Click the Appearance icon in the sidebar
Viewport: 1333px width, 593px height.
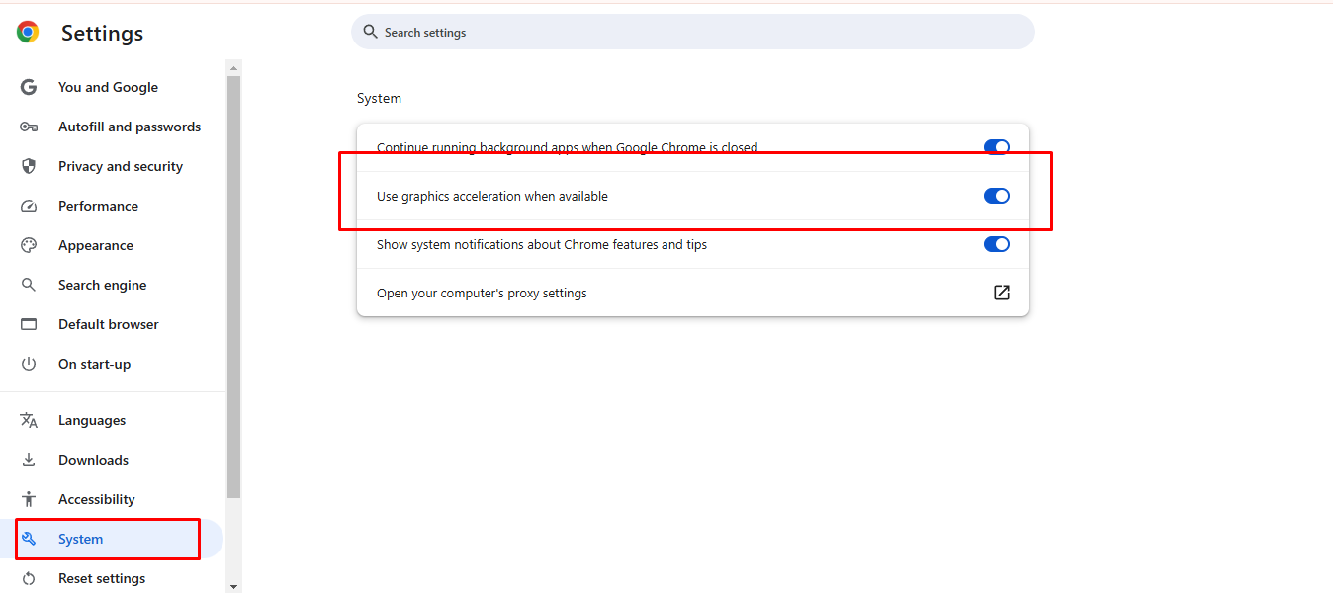29,245
